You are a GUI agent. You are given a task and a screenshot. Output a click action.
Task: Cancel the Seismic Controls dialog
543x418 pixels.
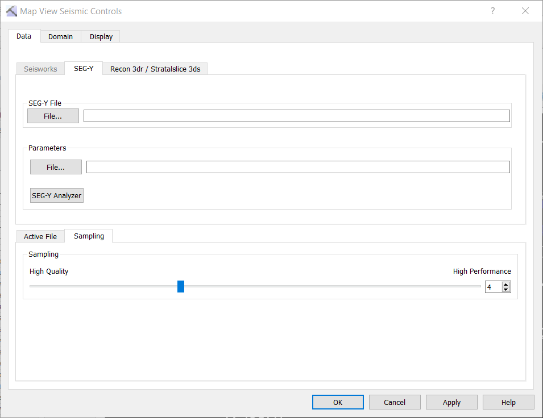tap(395, 402)
